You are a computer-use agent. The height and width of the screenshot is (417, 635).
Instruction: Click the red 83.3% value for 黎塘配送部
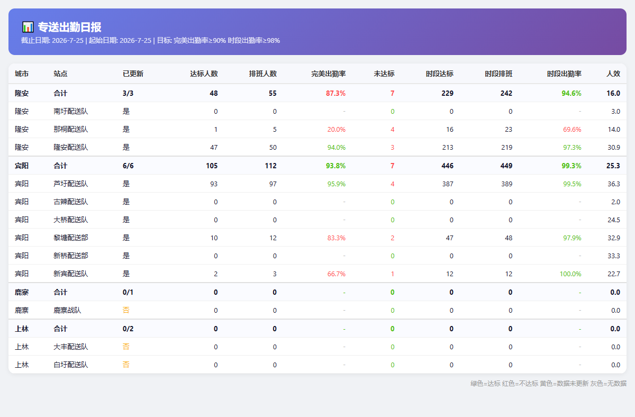[337, 238]
